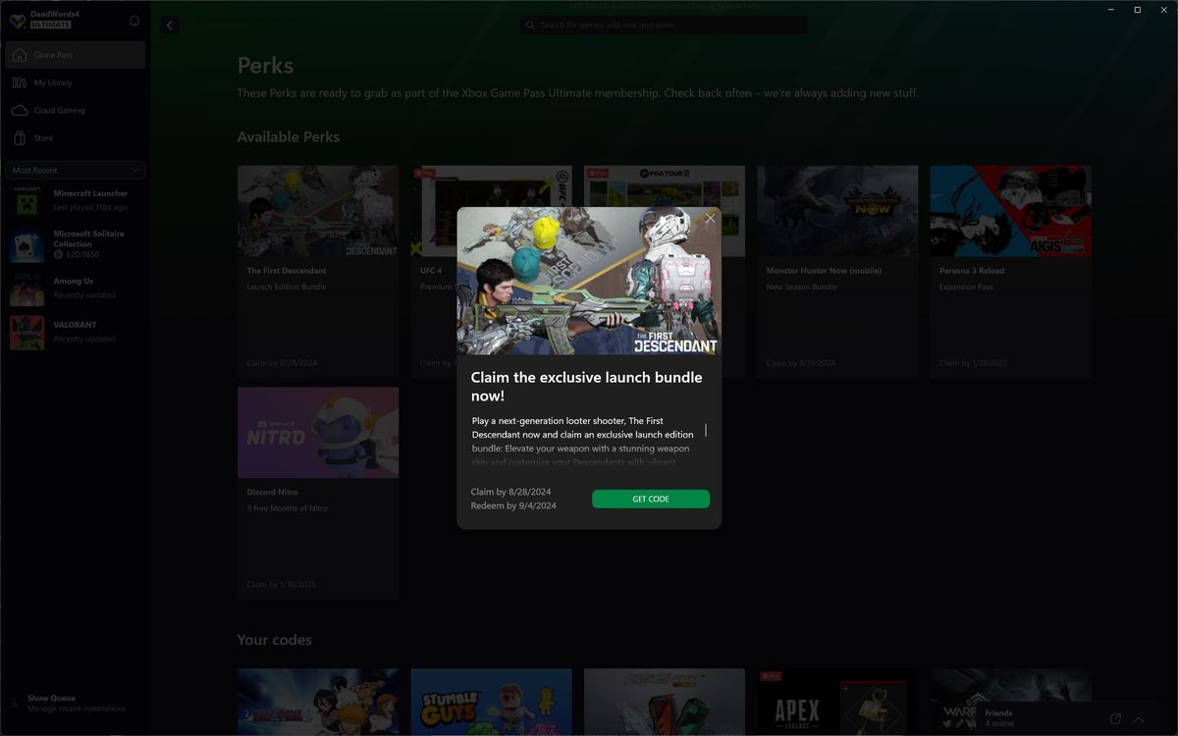
Task: Open VALORANT from the sidebar
Action: click(x=76, y=332)
